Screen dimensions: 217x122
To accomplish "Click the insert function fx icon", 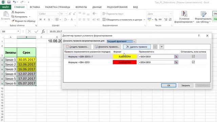I will pos(43,32).
